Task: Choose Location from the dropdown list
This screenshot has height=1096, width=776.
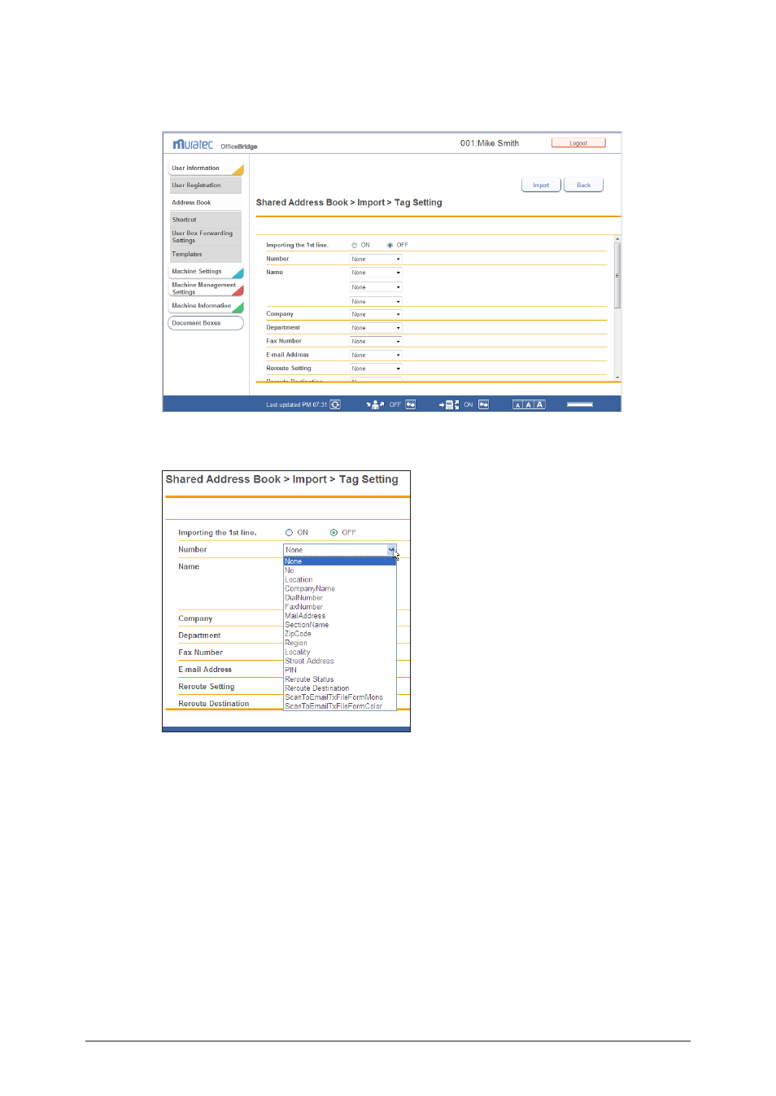Action: pos(339,580)
